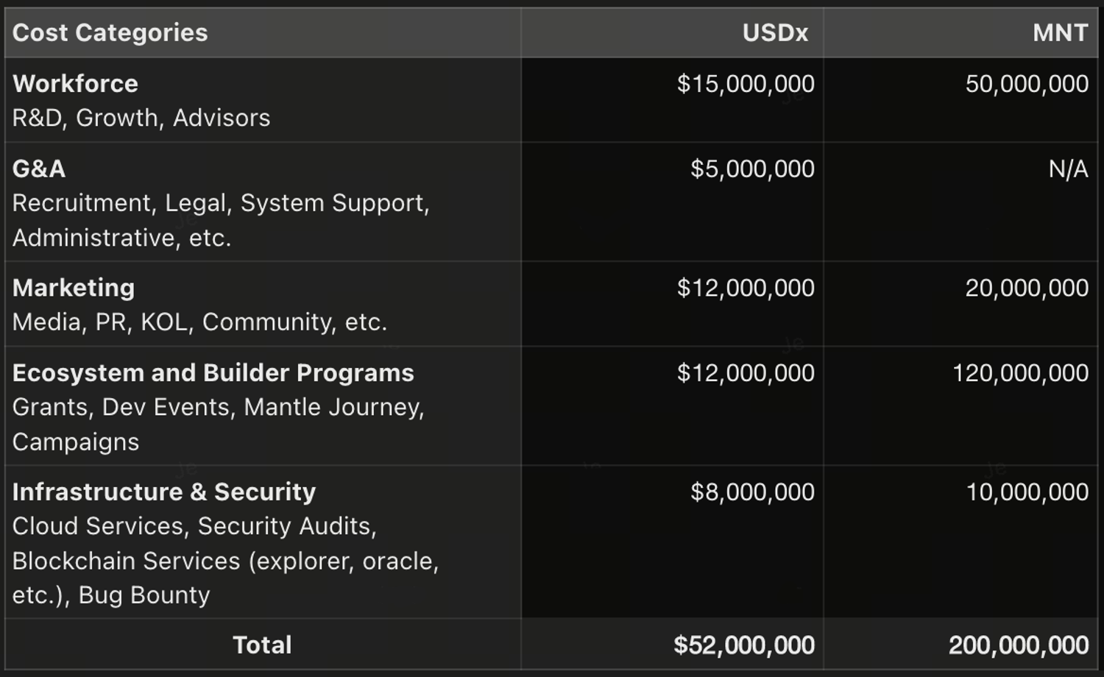Click Infrastructure & Security row title
This screenshot has width=1104, height=677.
click(x=164, y=492)
